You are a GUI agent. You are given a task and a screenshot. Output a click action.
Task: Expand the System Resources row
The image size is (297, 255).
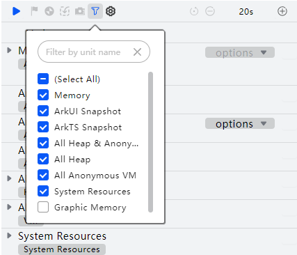coord(9,235)
